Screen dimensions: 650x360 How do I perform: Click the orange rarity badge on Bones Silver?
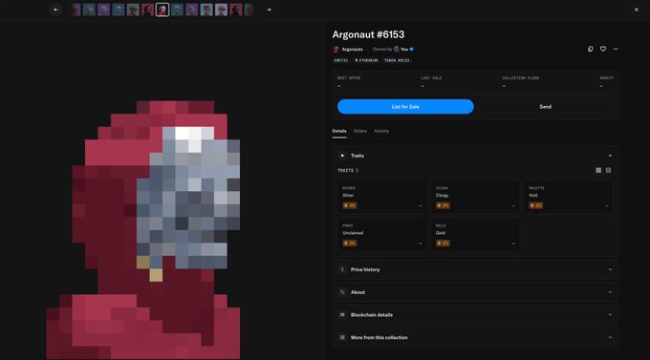[350, 205]
